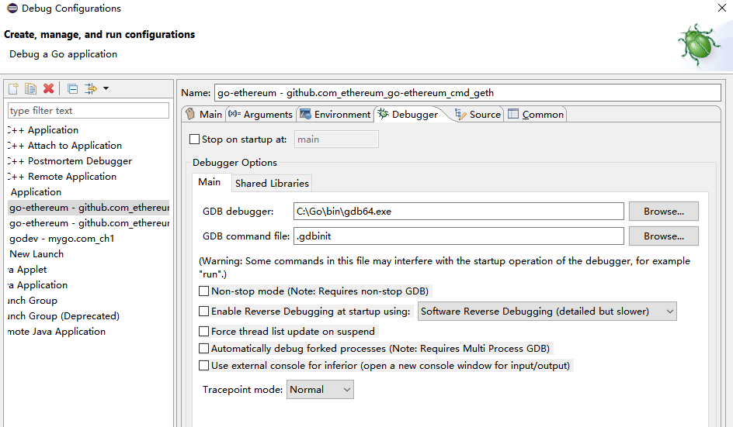Open filter dropdown arrow in configurations toolbar

click(x=106, y=89)
